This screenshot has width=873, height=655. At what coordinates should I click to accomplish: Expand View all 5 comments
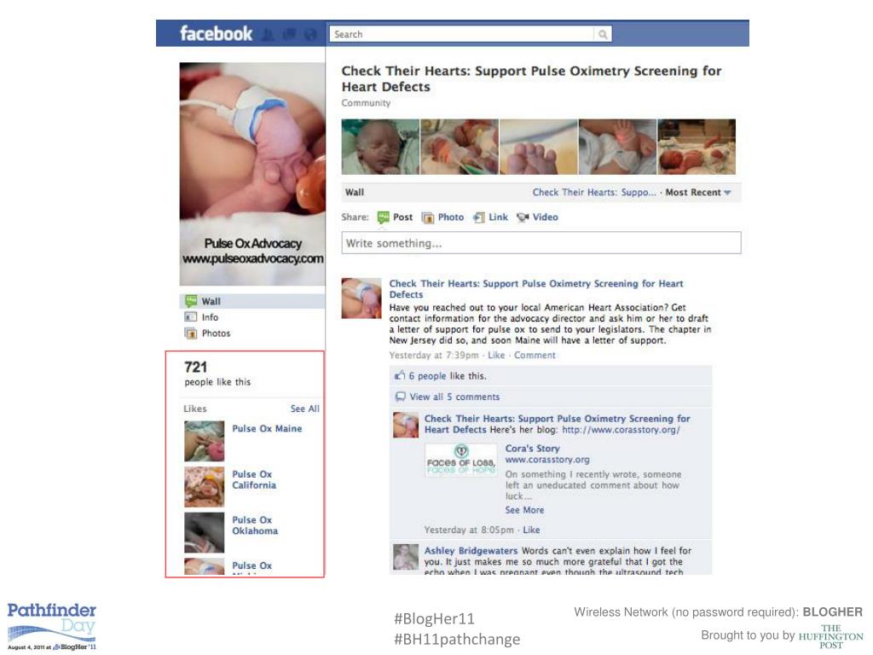[454, 397]
